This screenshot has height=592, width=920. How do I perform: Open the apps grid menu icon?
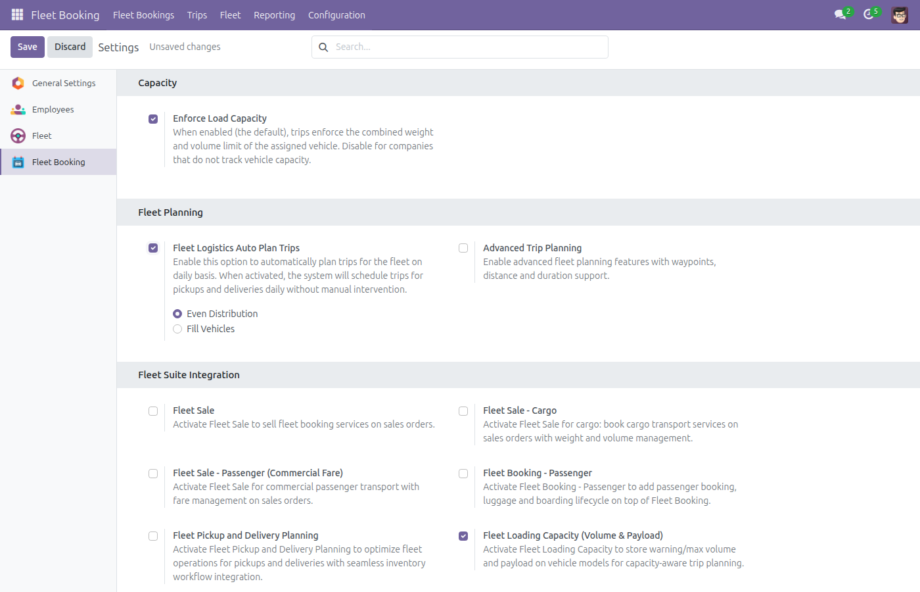(x=18, y=14)
